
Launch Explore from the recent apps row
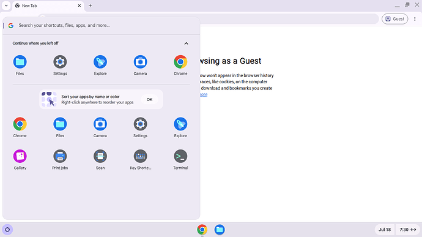click(x=100, y=65)
